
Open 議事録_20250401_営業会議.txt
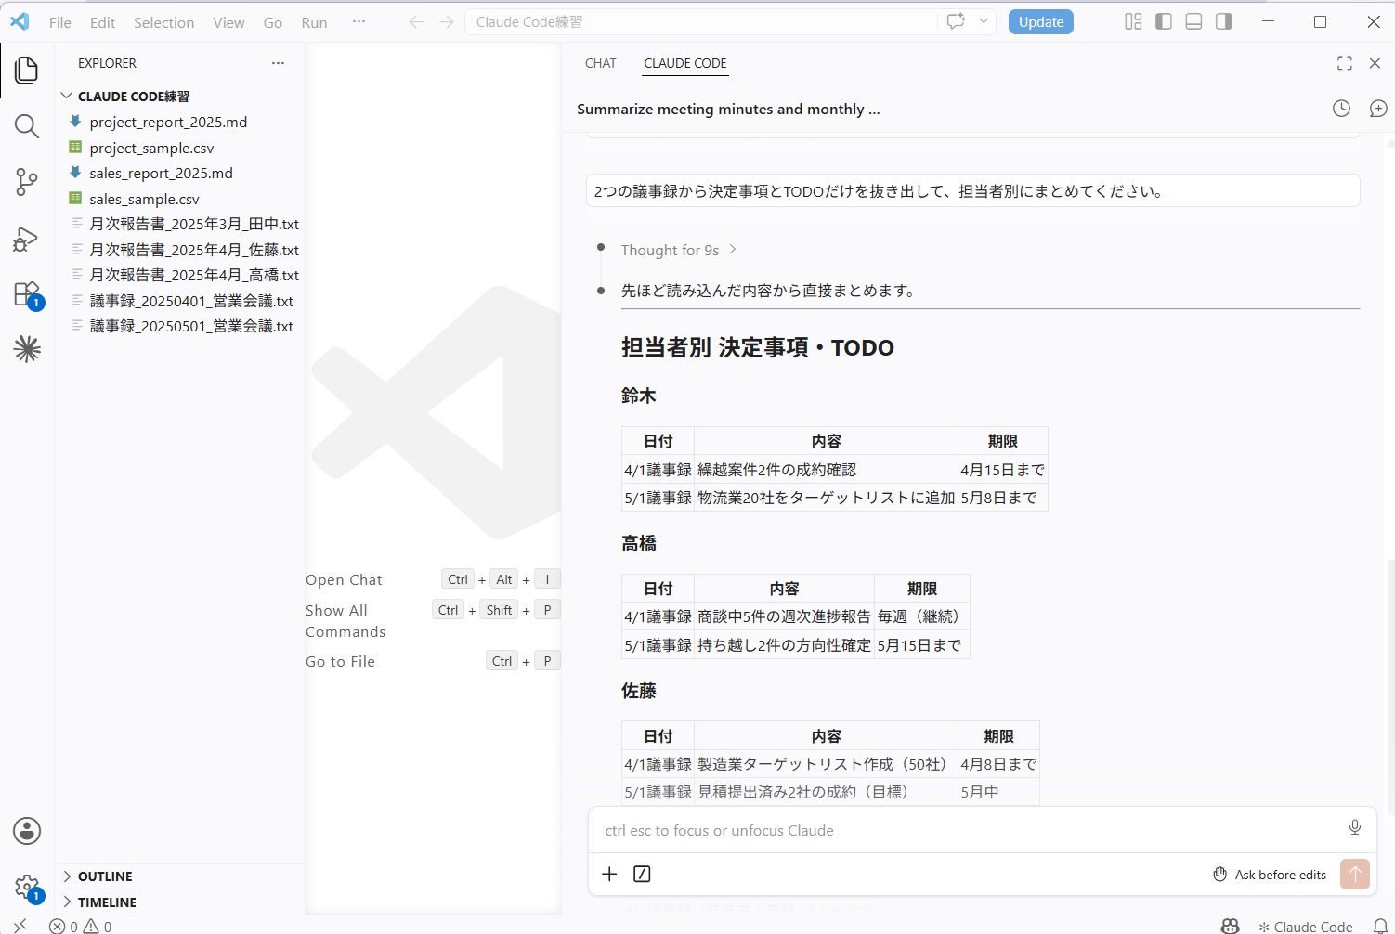tap(191, 301)
